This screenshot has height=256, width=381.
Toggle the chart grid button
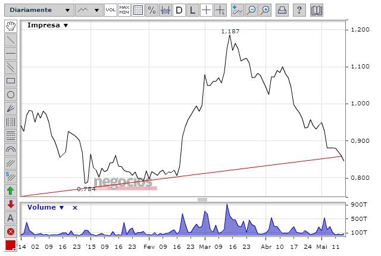tap(138, 10)
